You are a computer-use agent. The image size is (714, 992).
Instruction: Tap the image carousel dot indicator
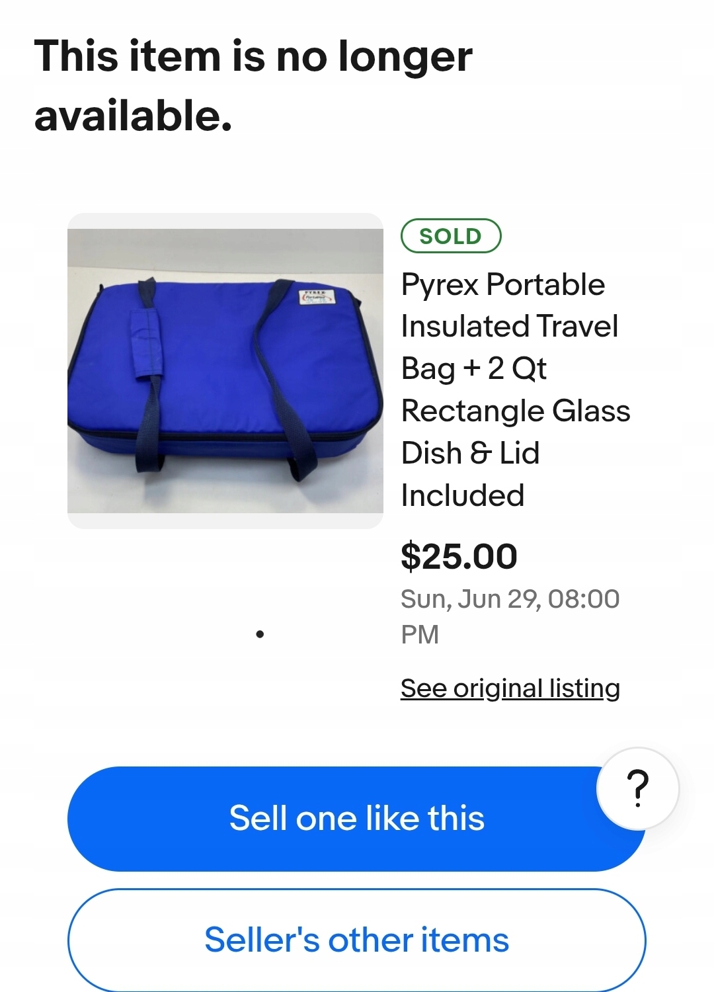coord(260,634)
